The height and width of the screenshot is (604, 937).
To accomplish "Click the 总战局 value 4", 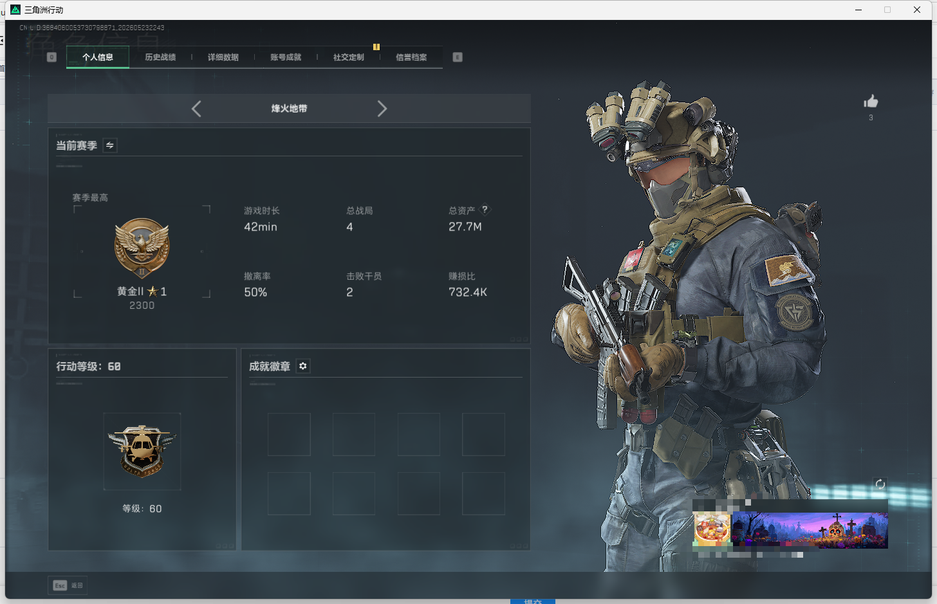I will (x=349, y=227).
